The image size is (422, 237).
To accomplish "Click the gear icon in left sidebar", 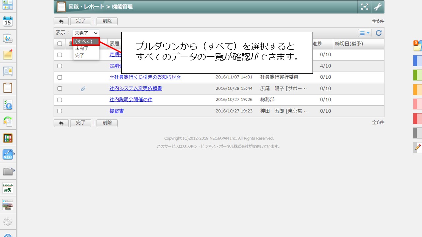I will tap(8, 221).
